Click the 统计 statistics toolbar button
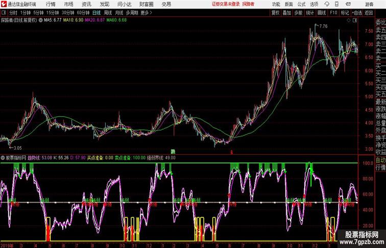Viewport: 386px width, 248px height. point(310,13)
